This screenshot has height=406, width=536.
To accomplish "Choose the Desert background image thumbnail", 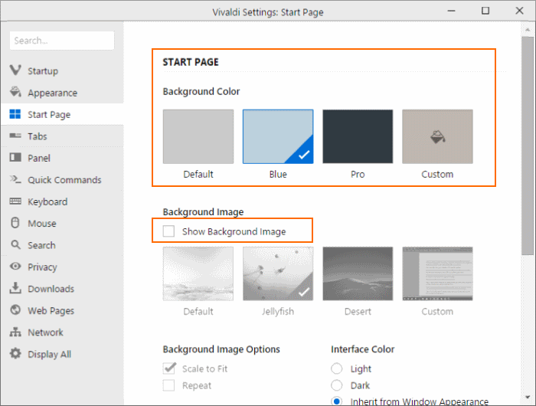I will 358,273.
